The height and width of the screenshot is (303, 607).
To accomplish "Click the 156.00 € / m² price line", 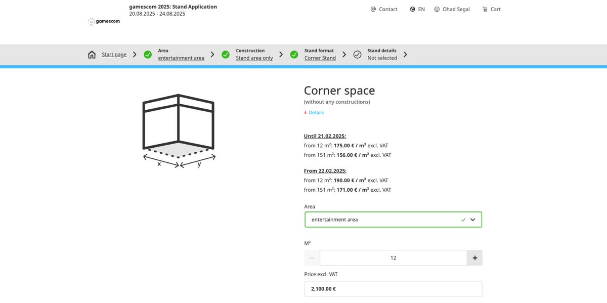I will [348, 155].
